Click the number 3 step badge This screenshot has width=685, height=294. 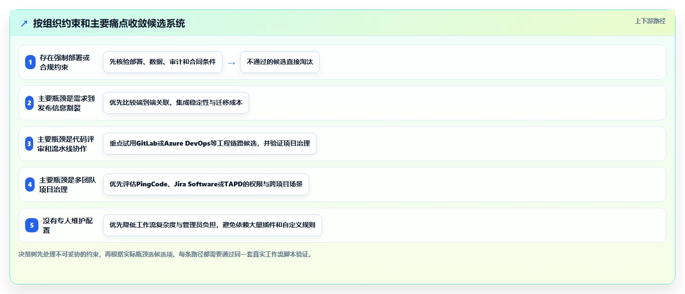[x=29, y=144]
